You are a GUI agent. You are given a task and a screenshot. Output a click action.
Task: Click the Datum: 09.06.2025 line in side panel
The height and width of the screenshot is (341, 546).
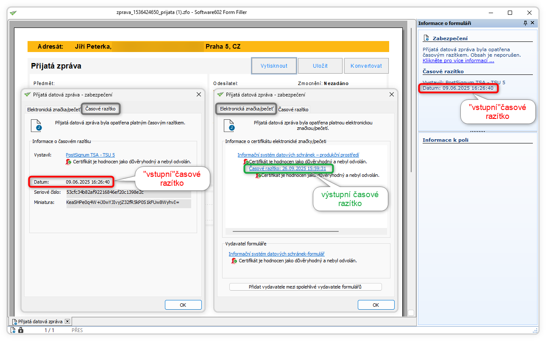coord(458,88)
